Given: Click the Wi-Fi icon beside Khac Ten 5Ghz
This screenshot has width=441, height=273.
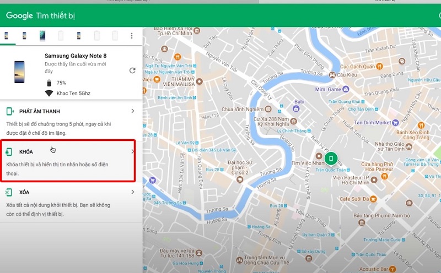Looking at the screenshot, I should click(x=49, y=93).
